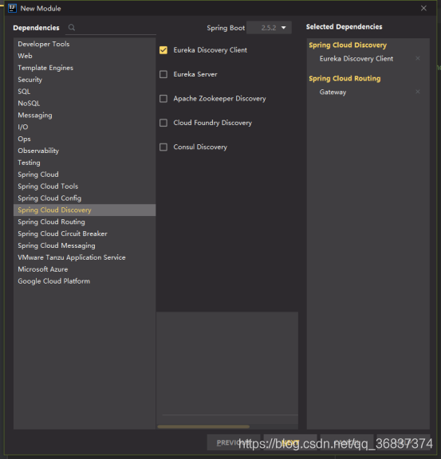This screenshot has height=459, width=441.
Task: Enable the Eureka Server checkbox
Action: [x=163, y=74]
